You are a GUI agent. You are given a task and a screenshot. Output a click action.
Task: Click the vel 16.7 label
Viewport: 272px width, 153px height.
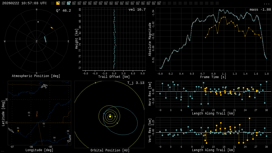point(137,10)
